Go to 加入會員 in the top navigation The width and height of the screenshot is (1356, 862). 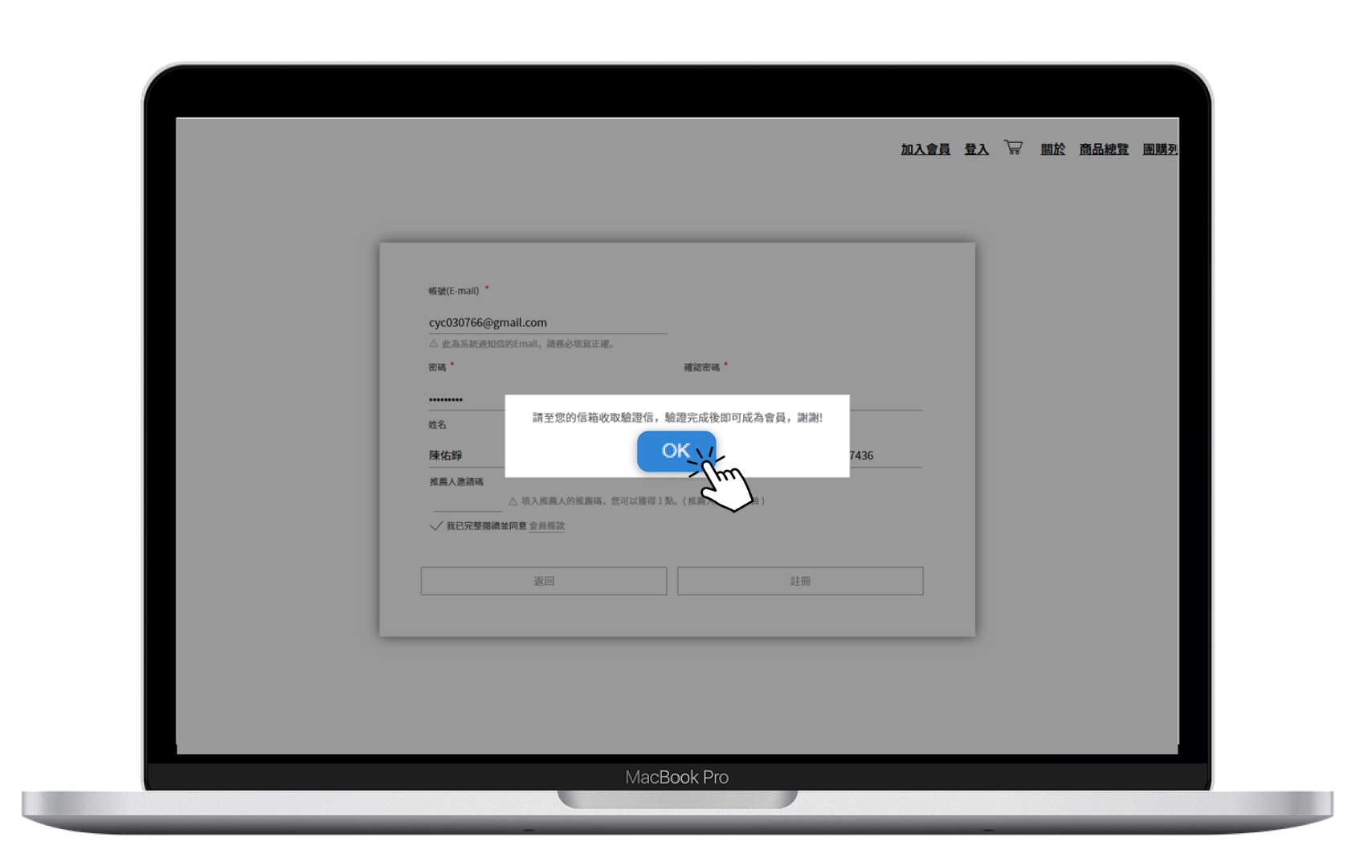click(x=925, y=149)
